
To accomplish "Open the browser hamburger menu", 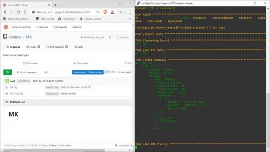I will coord(130,12).
